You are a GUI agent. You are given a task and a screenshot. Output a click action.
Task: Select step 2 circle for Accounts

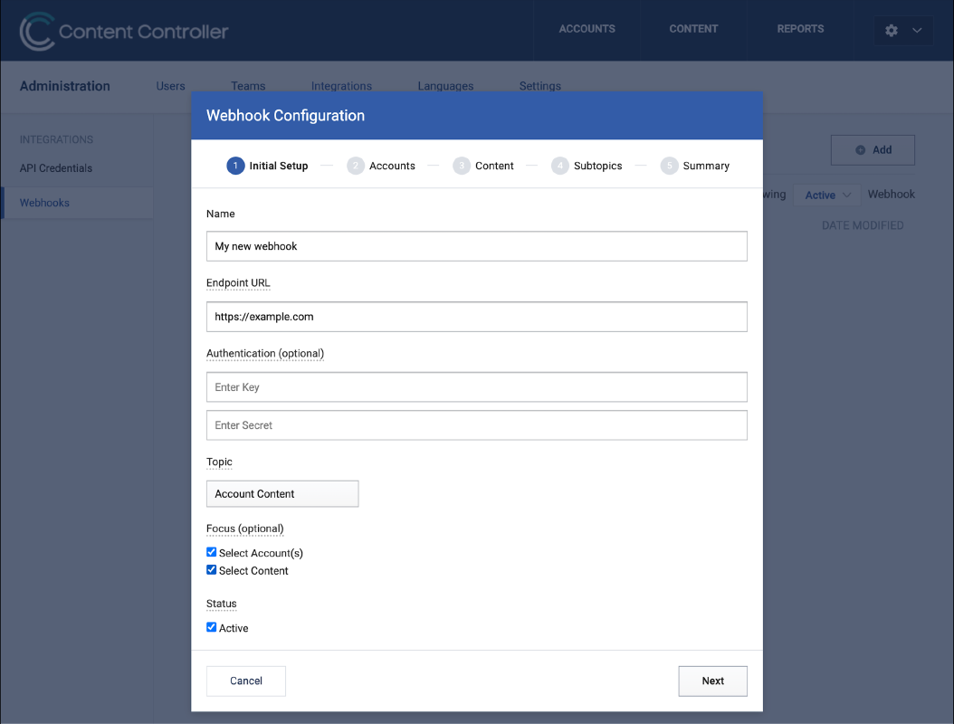pos(356,166)
